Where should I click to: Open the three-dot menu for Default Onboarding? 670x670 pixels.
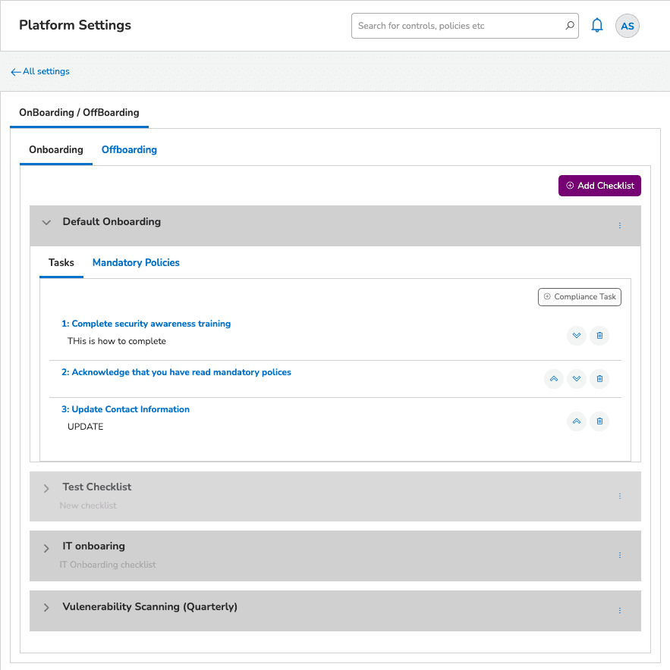coord(620,225)
